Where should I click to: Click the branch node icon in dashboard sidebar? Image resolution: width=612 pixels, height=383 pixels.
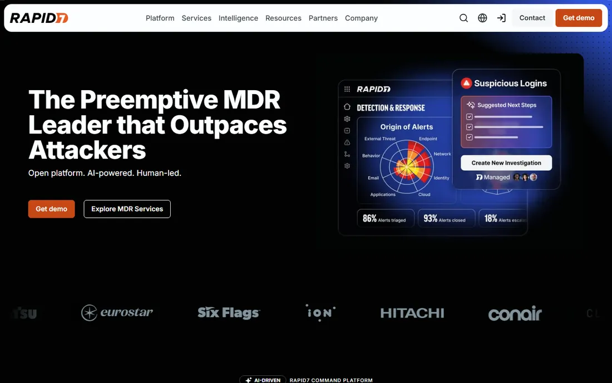tap(347, 154)
